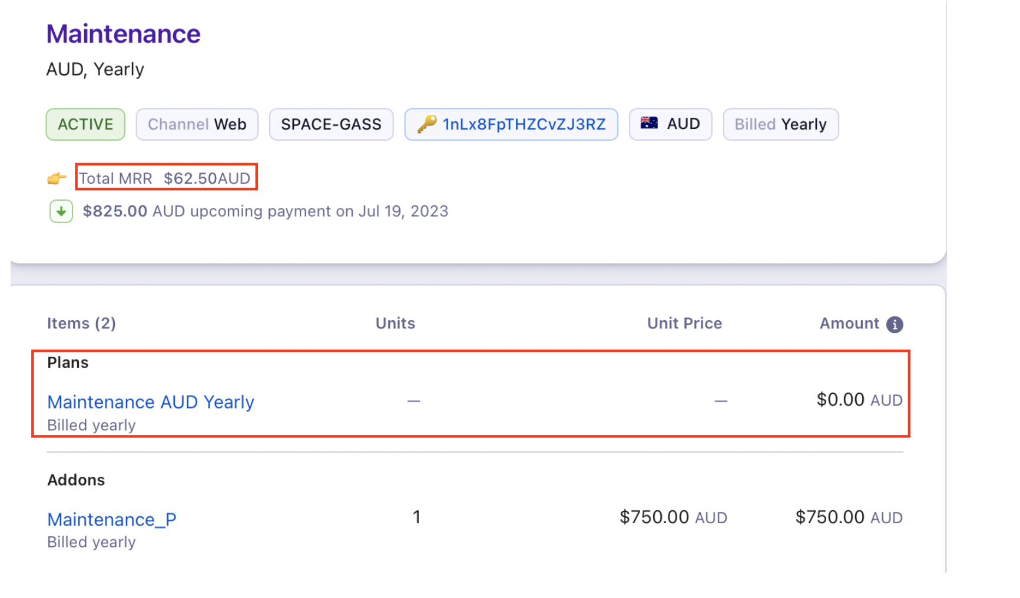The width and height of the screenshot is (1020, 598).
Task: Click the Addons section label
Action: [76, 480]
